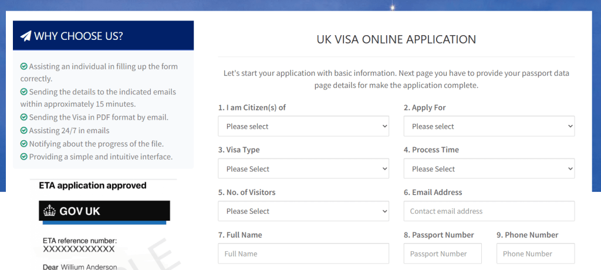This screenshot has height=270, width=601.
Task: Open the 'I am Citizen(s) of' dropdown
Action: tap(303, 126)
